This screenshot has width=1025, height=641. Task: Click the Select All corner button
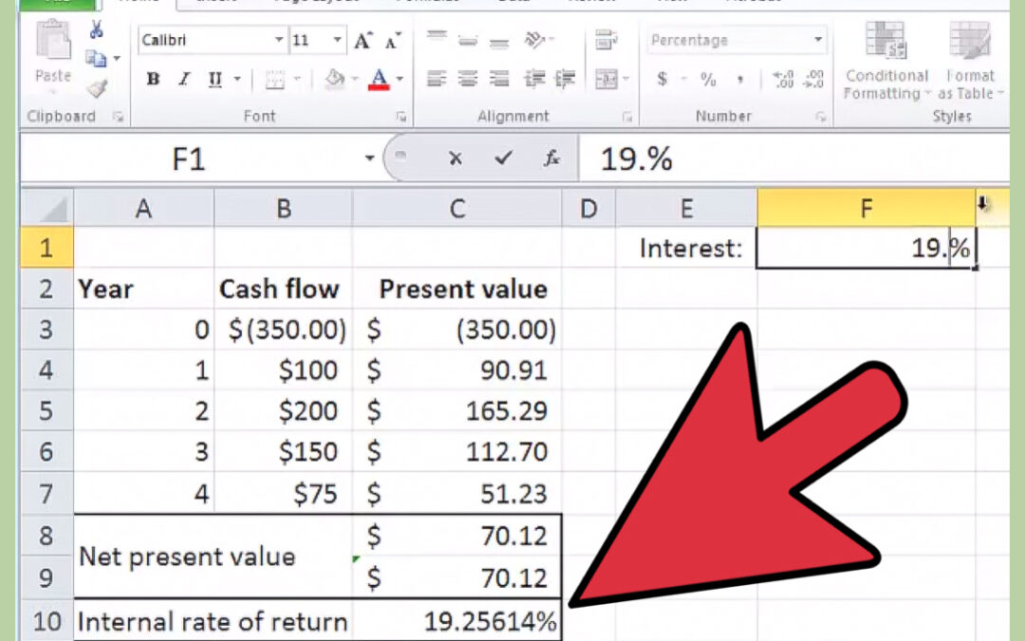[x=47, y=208]
